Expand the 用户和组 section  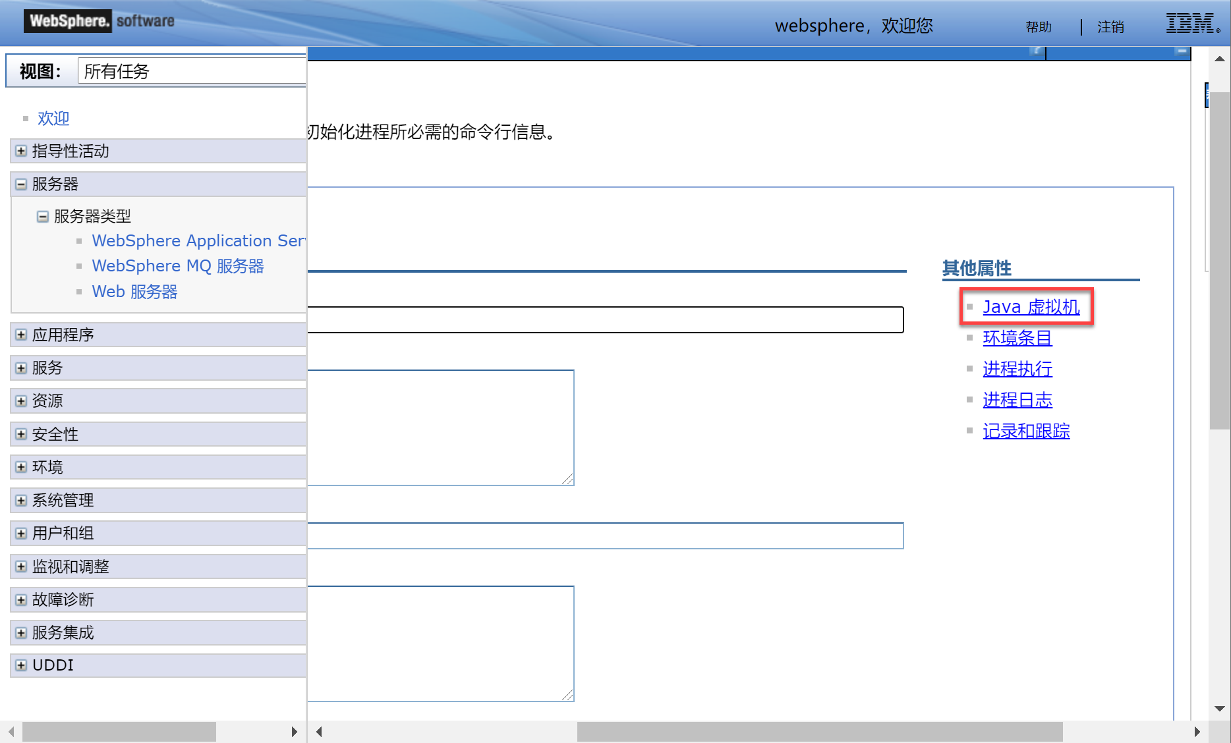(x=21, y=534)
